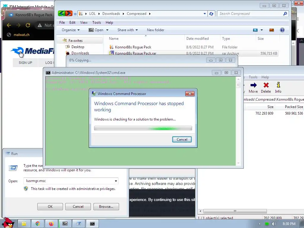Screen dimensions: 304x228
Task: Click the change view icon in Explorer
Action: 255,30
